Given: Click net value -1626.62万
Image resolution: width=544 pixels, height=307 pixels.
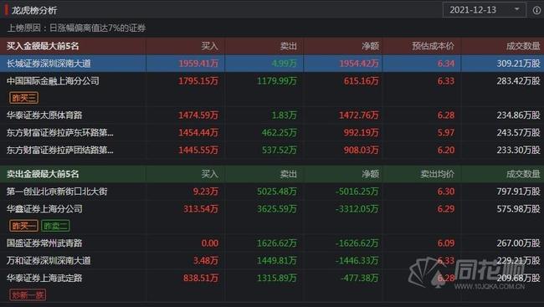Looking at the screenshot, I should coord(357,243).
